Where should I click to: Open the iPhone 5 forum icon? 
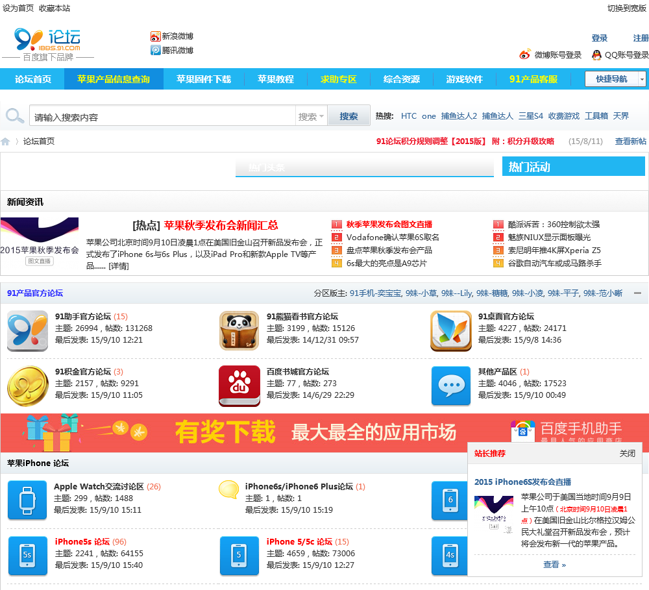(x=239, y=556)
